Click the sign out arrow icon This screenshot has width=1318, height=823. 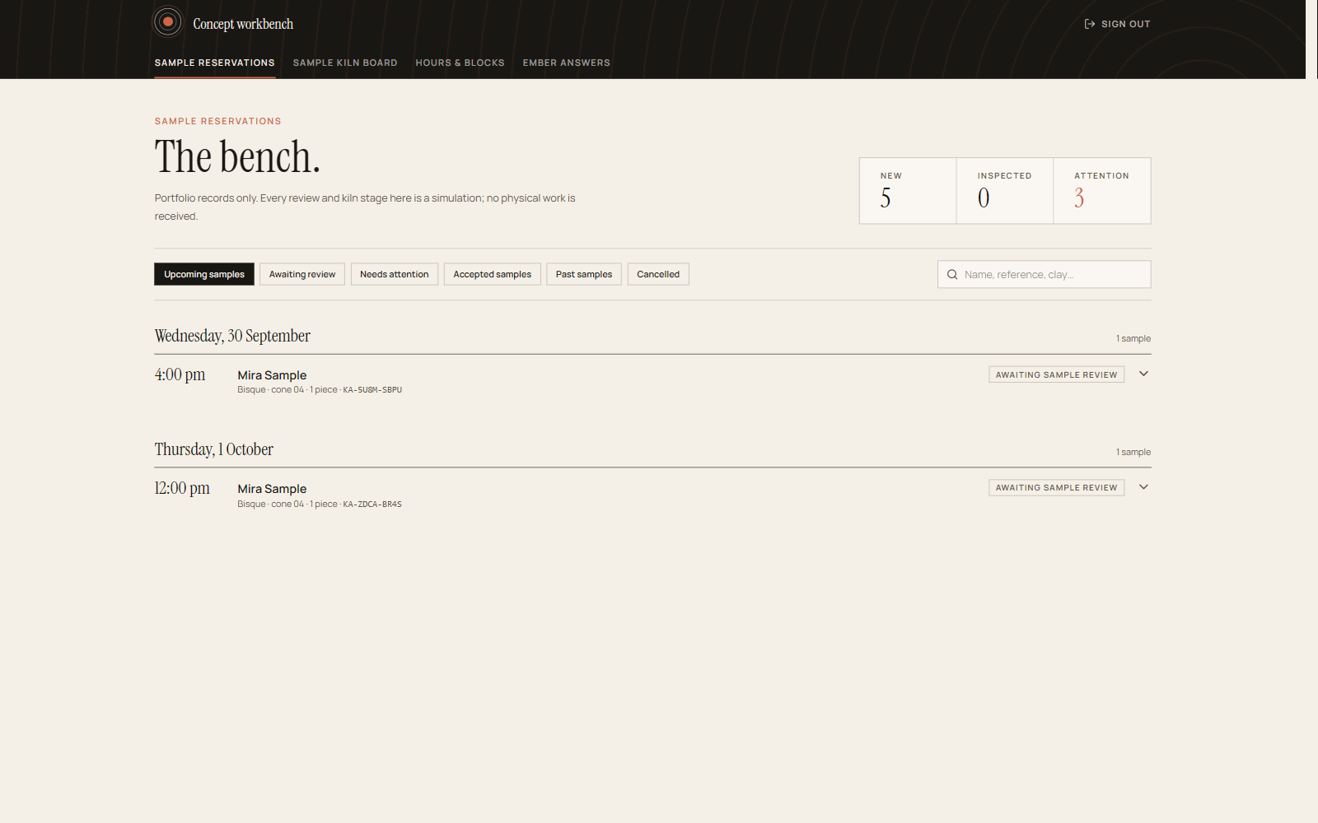[x=1090, y=24]
